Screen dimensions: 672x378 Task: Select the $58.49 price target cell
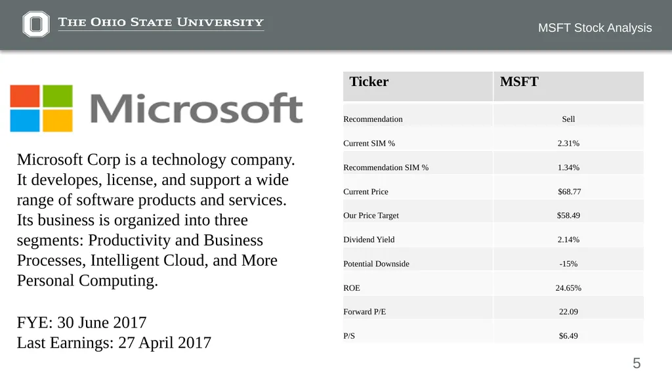click(569, 215)
